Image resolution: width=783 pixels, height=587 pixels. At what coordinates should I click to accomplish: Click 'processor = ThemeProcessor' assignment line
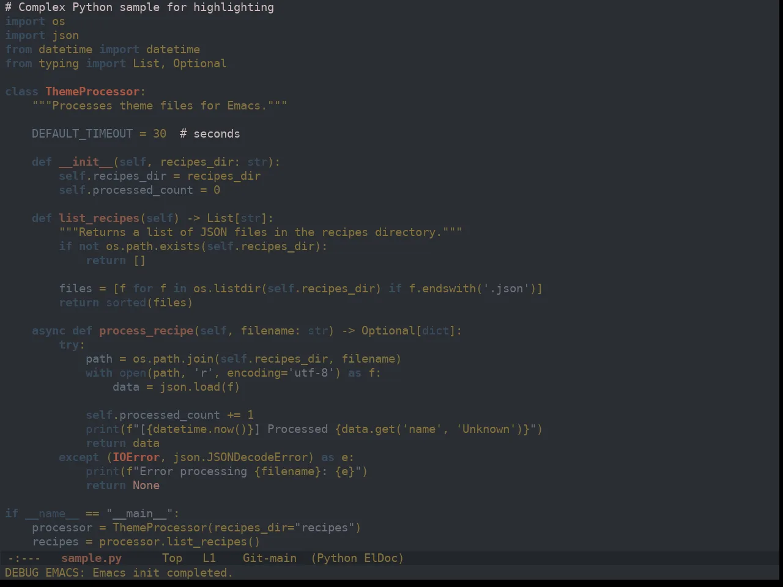coord(196,528)
